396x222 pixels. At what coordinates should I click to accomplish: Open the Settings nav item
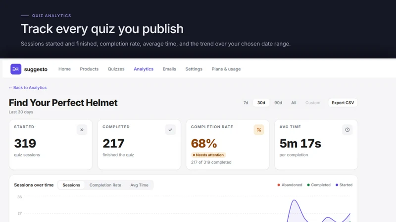[194, 69]
